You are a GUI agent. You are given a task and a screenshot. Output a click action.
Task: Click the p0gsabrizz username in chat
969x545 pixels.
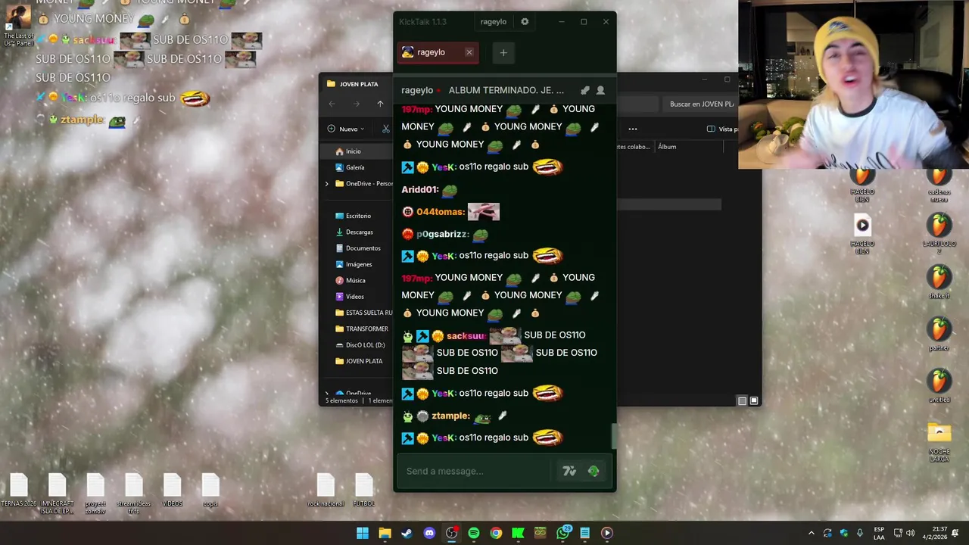(x=443, y=235)
